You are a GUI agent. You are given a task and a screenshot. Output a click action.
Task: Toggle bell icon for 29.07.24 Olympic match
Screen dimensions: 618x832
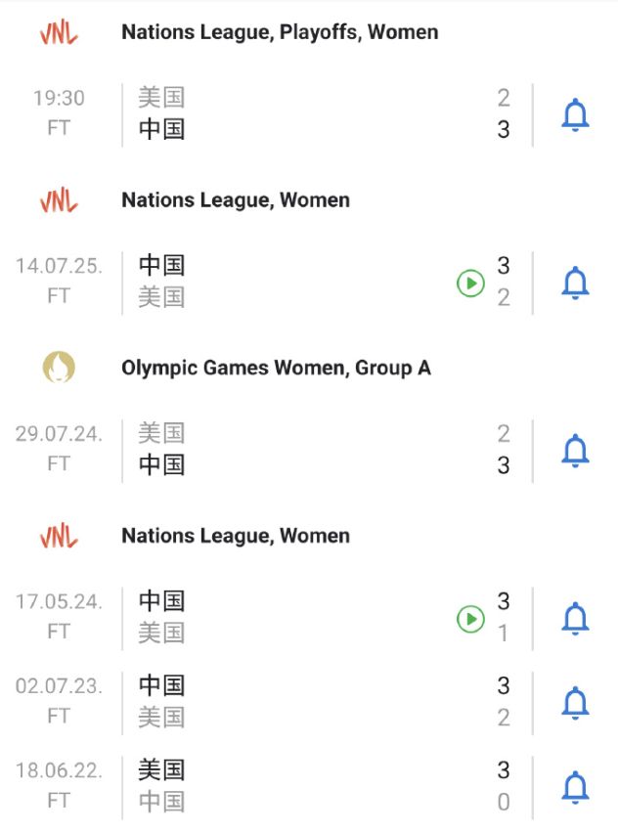click(575, 451)
